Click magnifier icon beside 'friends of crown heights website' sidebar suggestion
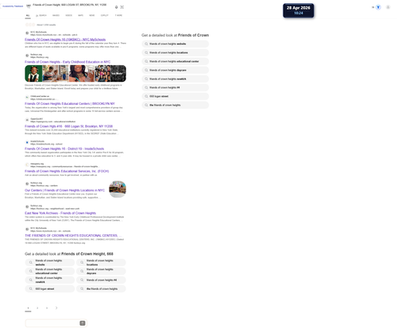 coord(146,44)
